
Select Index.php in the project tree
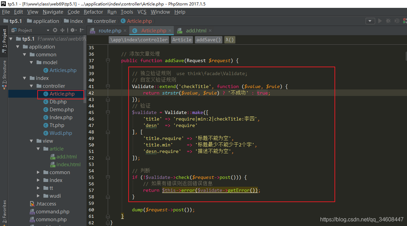coord(58,117)
